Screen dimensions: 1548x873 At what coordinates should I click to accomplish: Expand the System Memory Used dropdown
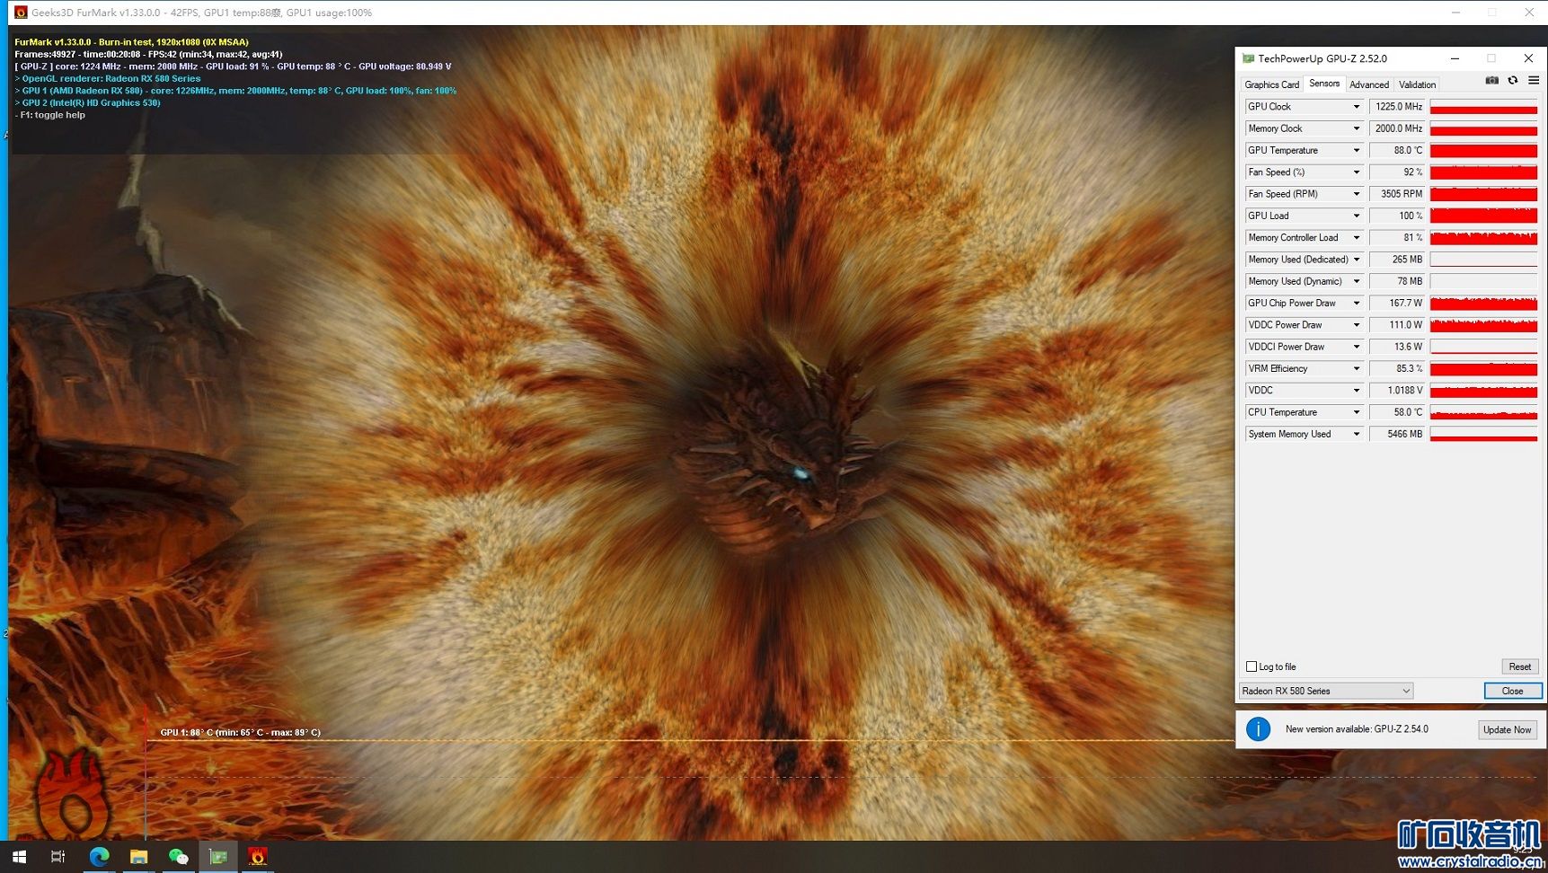1356,435
